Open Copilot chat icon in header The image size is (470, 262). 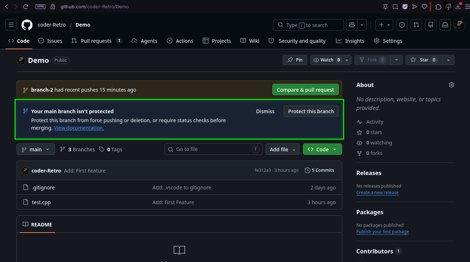pos(352,25)
